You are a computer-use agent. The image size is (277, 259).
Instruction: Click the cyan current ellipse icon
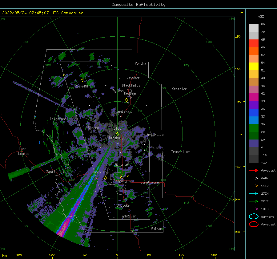pos(254,217)
